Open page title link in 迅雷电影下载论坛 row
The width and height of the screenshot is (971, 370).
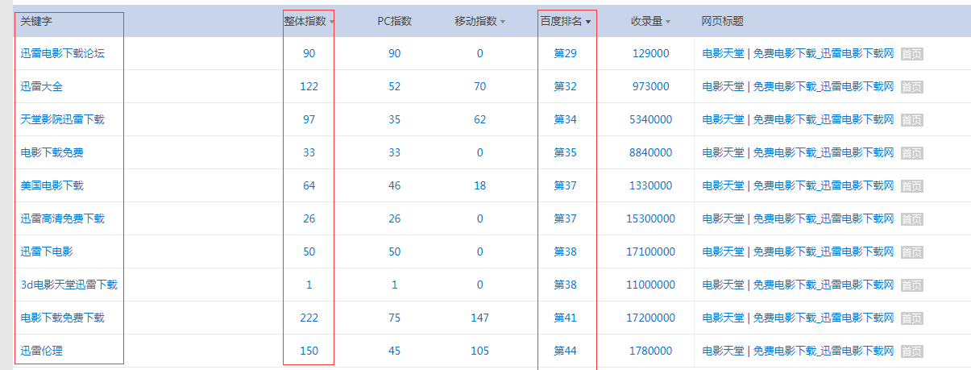coord(798,53)
